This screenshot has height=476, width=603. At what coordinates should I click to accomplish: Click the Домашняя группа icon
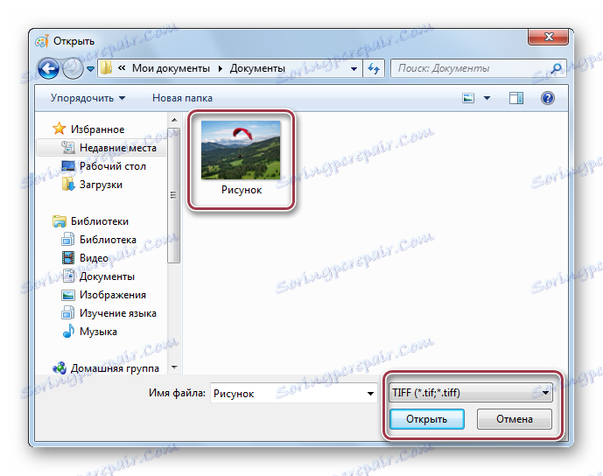[x=60, y=368]
